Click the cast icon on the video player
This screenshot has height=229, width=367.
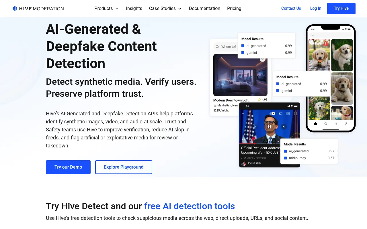280,114
